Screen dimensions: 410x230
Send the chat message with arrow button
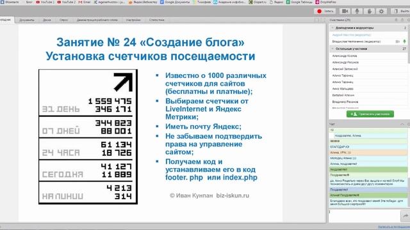click(406, 216)
